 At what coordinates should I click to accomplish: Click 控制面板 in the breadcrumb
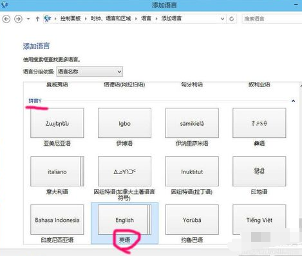click(x=70, y=19)
